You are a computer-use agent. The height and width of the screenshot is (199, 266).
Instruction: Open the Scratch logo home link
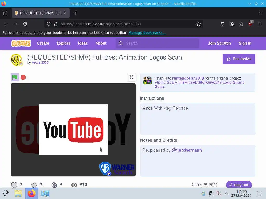[21, 43]
